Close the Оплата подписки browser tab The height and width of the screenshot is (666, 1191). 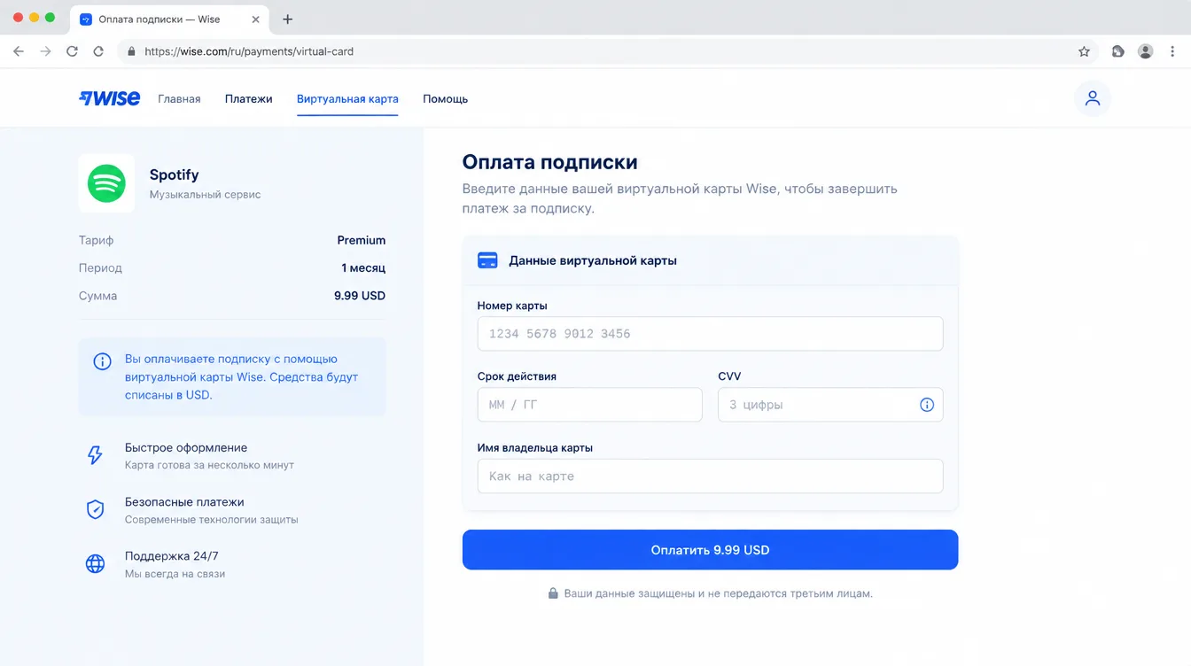coord(257,19)
